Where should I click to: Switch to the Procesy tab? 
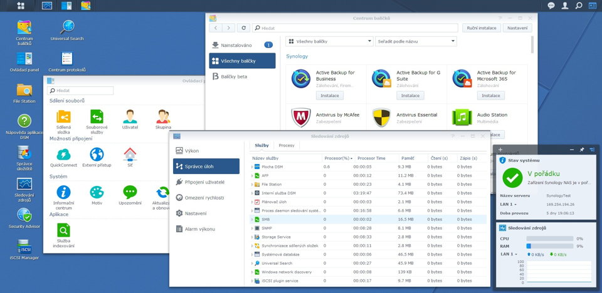tap(287, 145)
